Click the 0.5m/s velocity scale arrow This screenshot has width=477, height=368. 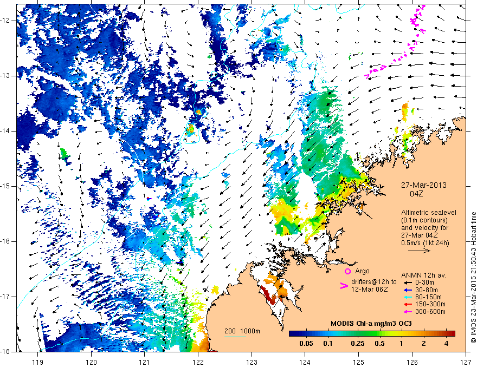pos(419,251)
